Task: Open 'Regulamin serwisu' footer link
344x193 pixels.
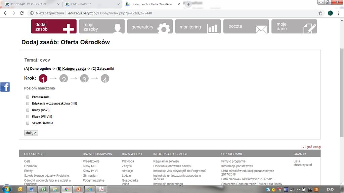Action: pyautogui.click(x=166, y=161)
